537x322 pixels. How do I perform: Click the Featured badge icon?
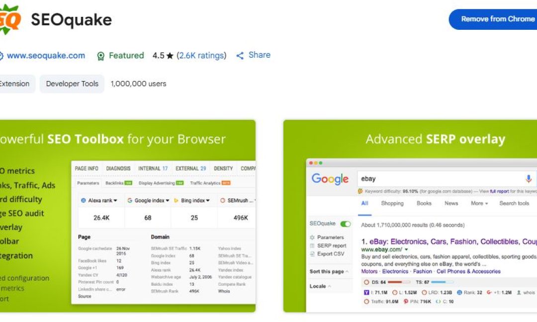point(100,56)
